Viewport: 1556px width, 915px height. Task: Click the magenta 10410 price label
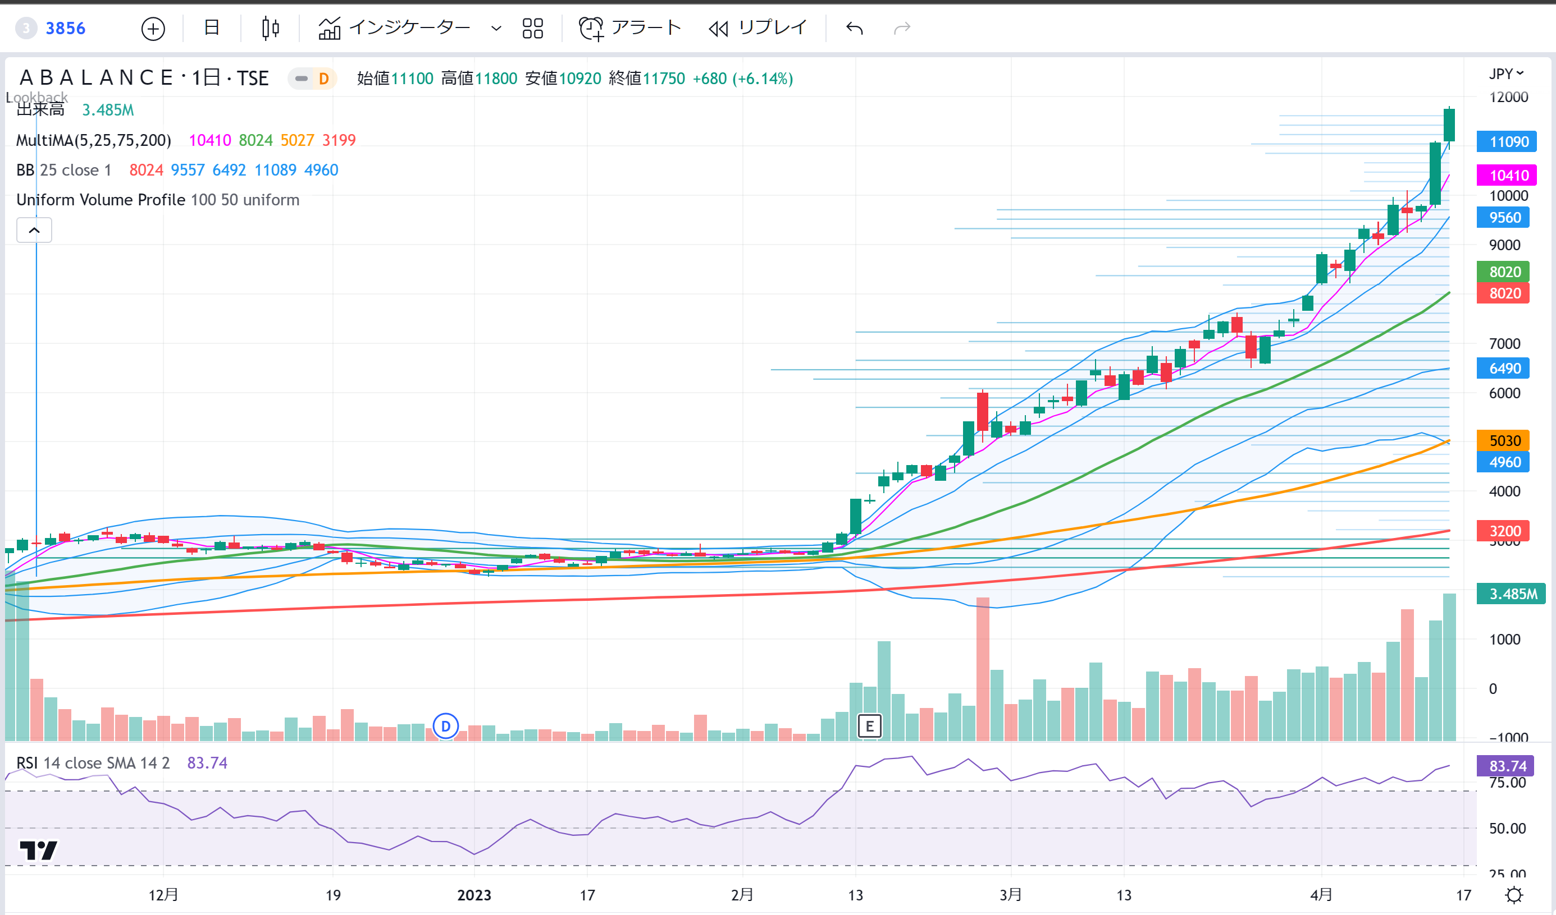1506,175
